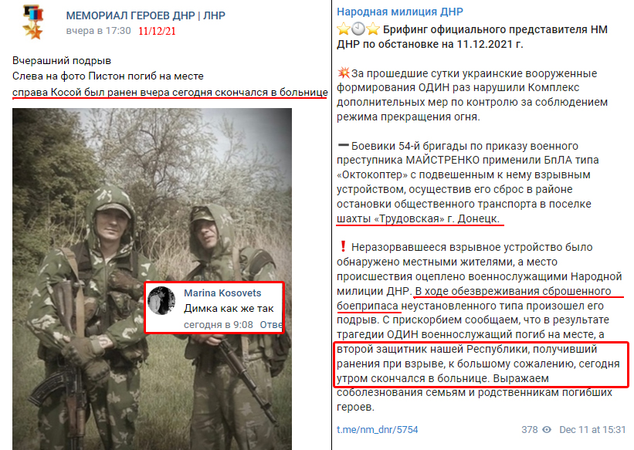Screen dimensions: 634x450
Task: Open Marina Kosovets profile name link
Action: (x=222, y=293)
